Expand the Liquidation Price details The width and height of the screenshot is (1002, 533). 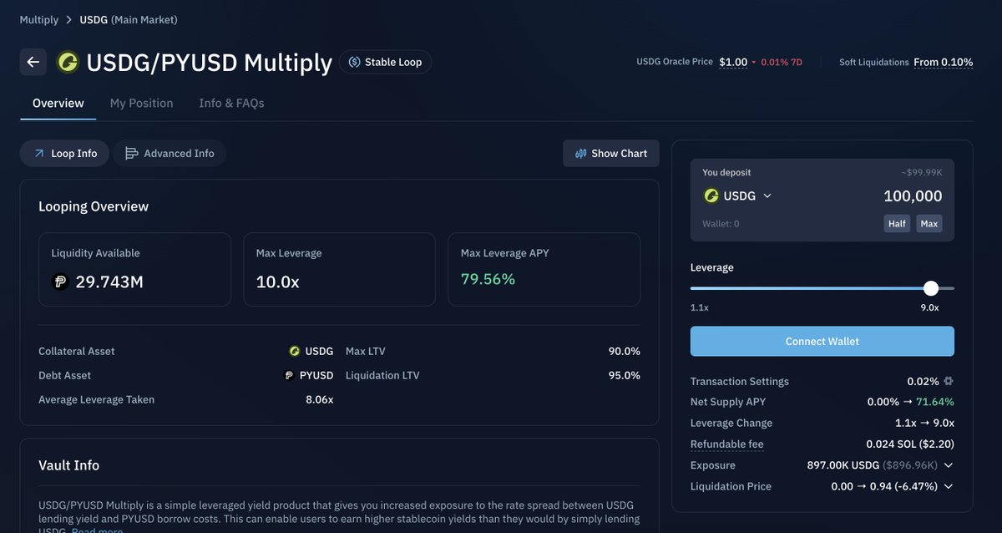(949, 486)
